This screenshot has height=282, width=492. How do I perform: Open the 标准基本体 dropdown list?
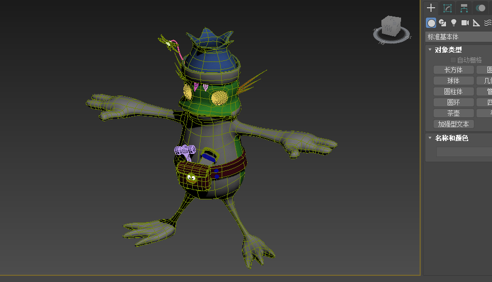tap(458, 37)
